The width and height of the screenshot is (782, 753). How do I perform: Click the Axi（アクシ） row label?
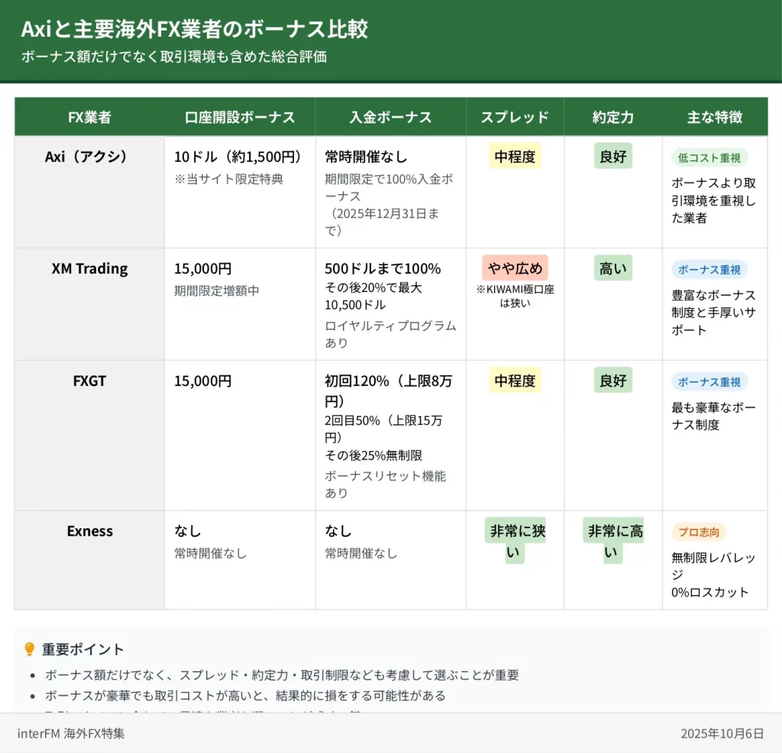[x=89, y=157]
